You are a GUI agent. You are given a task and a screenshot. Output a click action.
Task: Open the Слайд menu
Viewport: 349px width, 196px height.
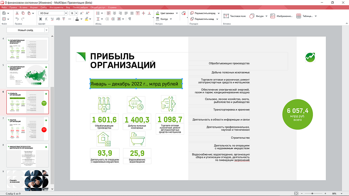(44, 7)
